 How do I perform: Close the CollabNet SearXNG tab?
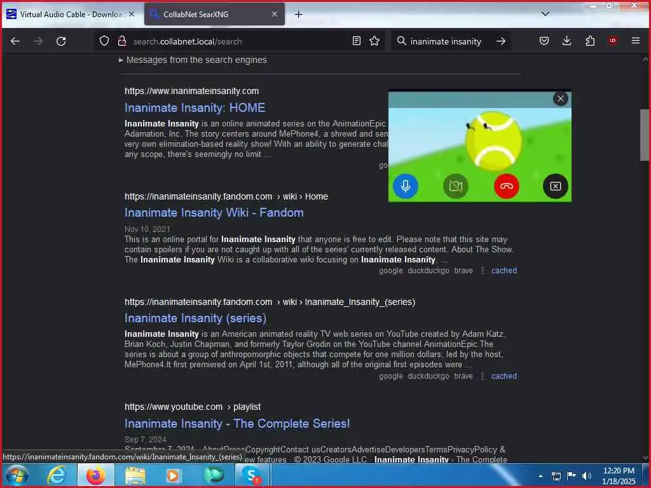(x=275, y=14)
